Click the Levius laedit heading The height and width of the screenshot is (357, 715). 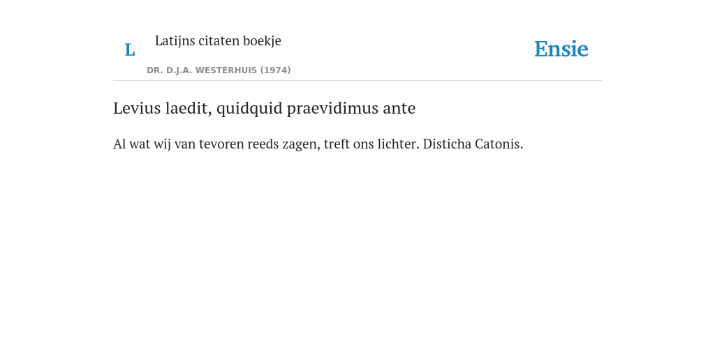coord(264,108)
